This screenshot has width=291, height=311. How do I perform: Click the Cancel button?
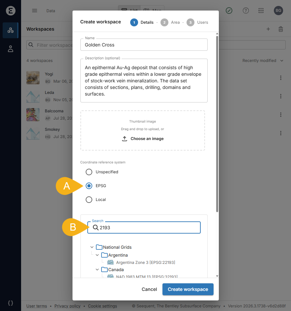(x=149, y=289)
